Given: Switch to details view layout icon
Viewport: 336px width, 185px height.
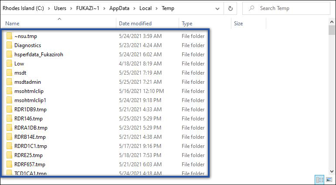Looking at the screenshot, I should pos(320,180).
